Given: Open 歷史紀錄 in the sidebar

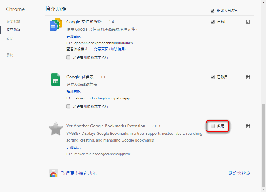Looking at the screenshot, I should (x=13, y=21).
